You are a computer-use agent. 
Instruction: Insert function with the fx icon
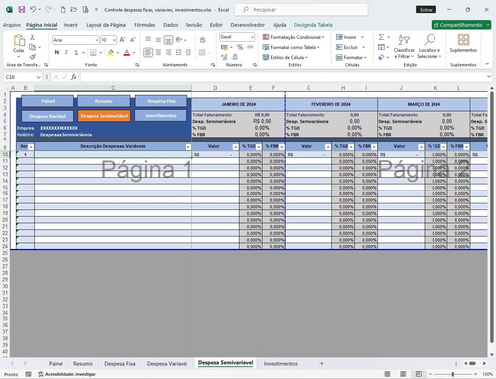(x=74, y=77)
